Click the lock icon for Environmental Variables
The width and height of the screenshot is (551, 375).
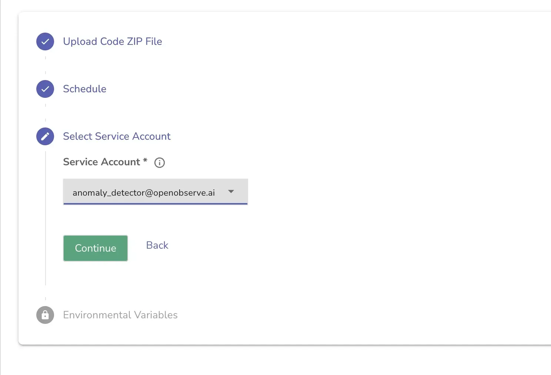pos(45,315)
